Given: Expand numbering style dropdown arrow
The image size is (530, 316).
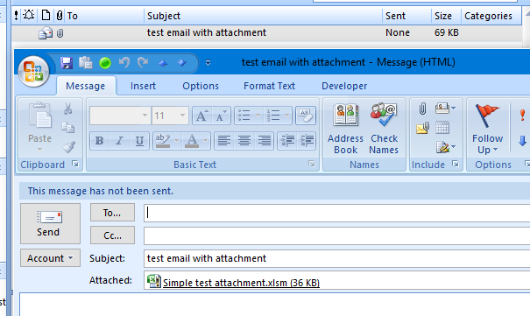Looking at the screenshot, I should pyautogui.click(x=287, y=116).
